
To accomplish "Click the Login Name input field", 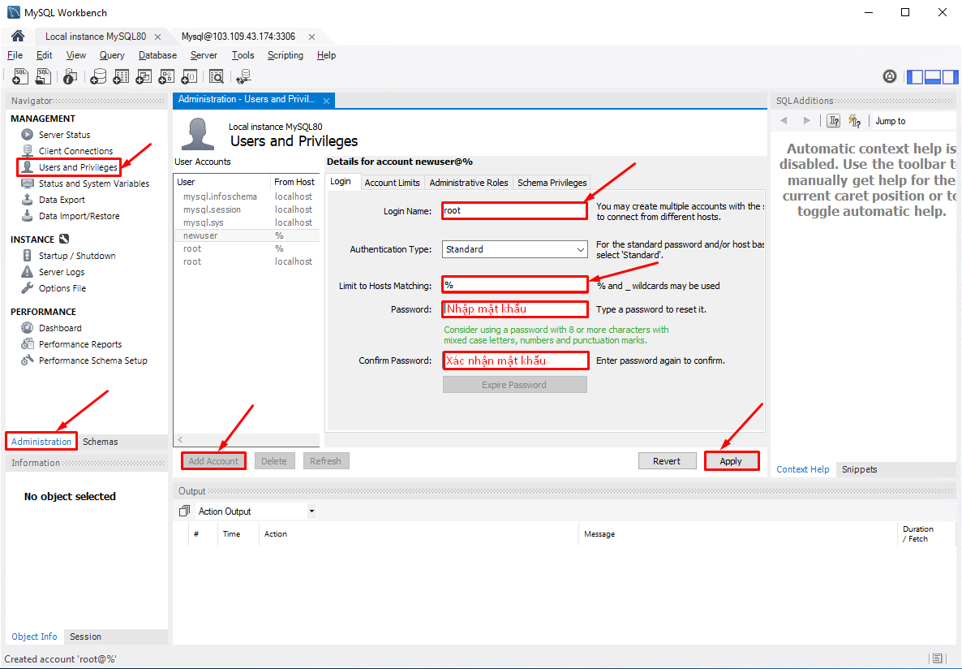I will coord(514,211).
